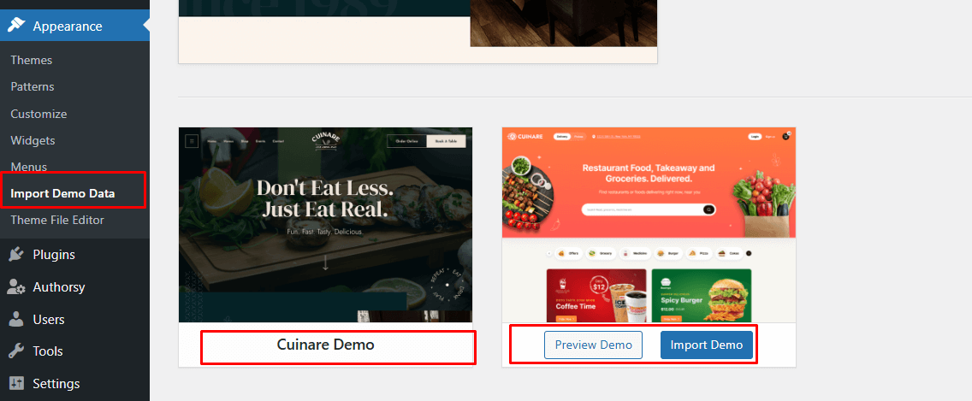Click the Plugins plug icon
This screenshot has height=401, width=972.
[15, 254]
